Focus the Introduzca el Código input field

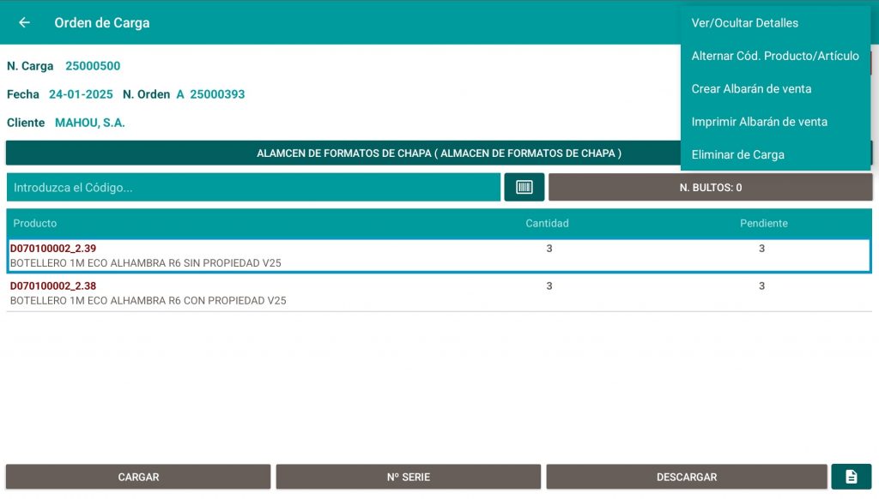click(x=253, y=187)
